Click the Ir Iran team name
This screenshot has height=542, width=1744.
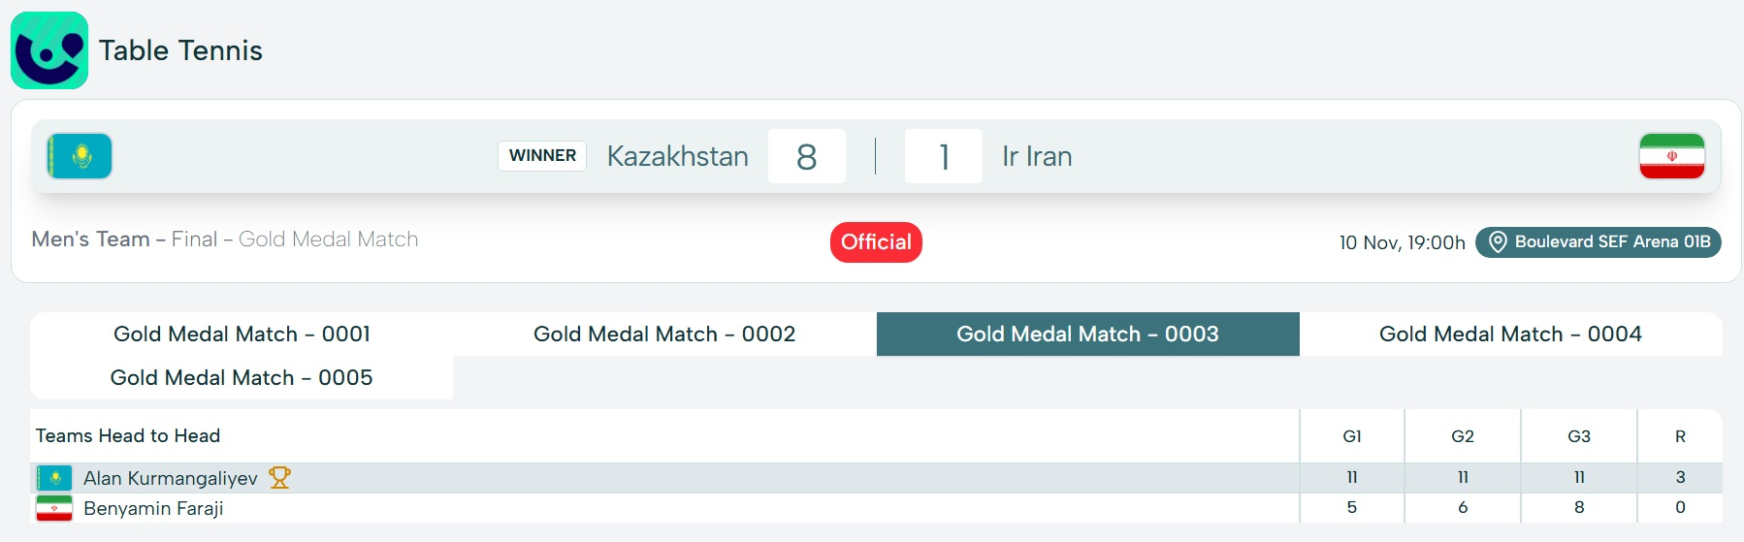pos(1037,157)
